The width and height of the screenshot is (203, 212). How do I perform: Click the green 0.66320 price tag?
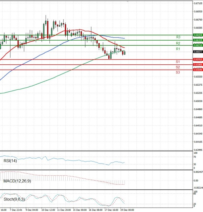click(198, 40)
